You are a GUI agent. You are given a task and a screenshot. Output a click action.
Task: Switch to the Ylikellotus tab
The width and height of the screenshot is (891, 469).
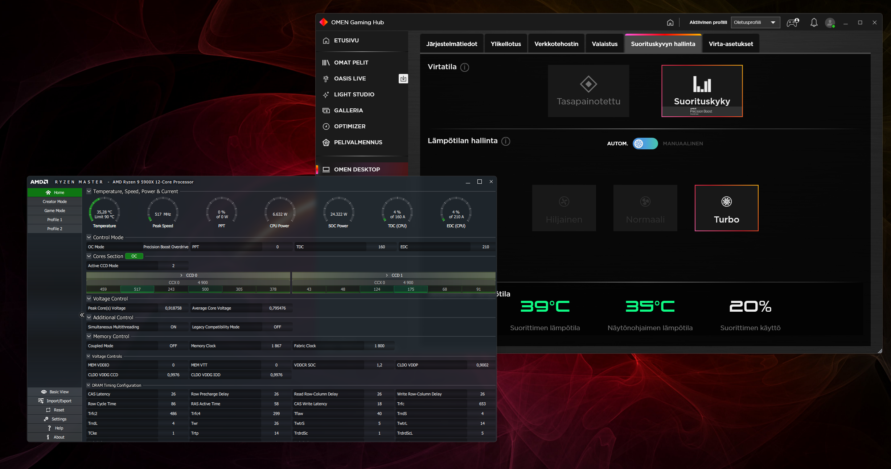tap(505, 43)
